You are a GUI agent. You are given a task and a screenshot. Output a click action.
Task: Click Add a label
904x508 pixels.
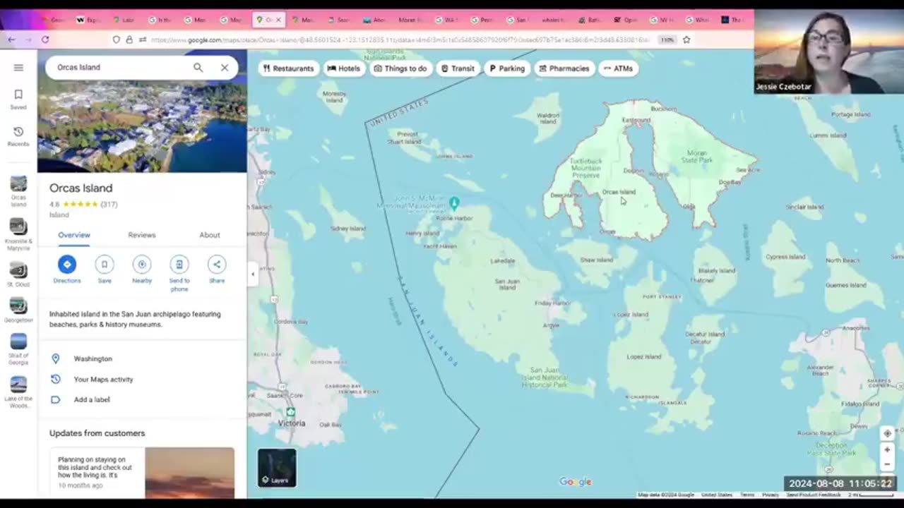[x=92, y=399]
